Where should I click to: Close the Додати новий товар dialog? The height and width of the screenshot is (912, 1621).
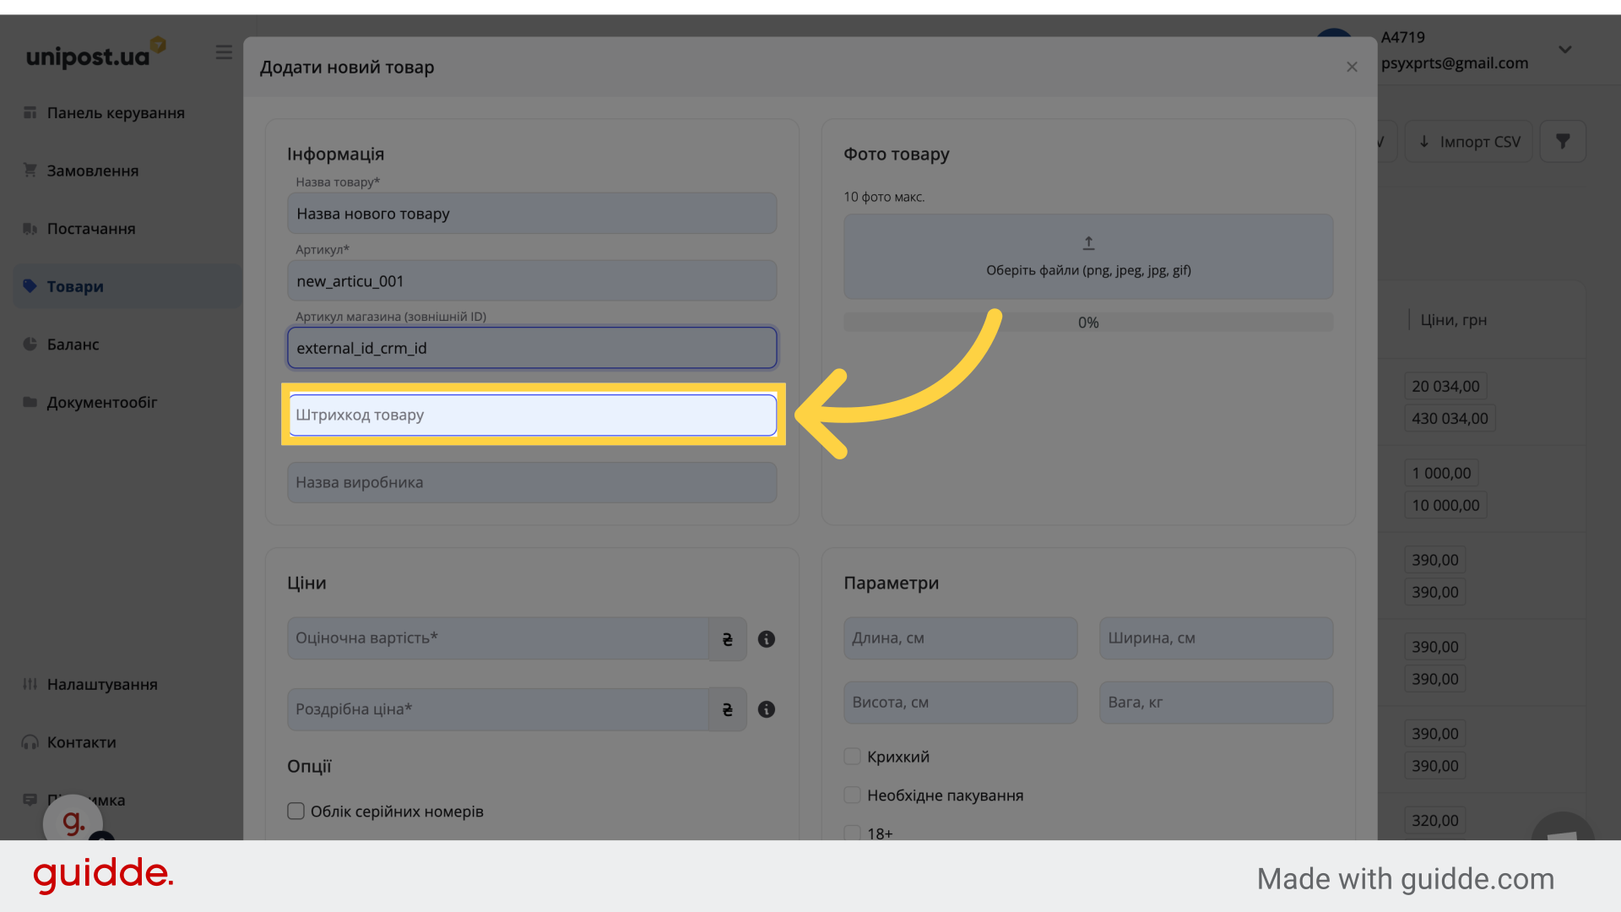1352,67
